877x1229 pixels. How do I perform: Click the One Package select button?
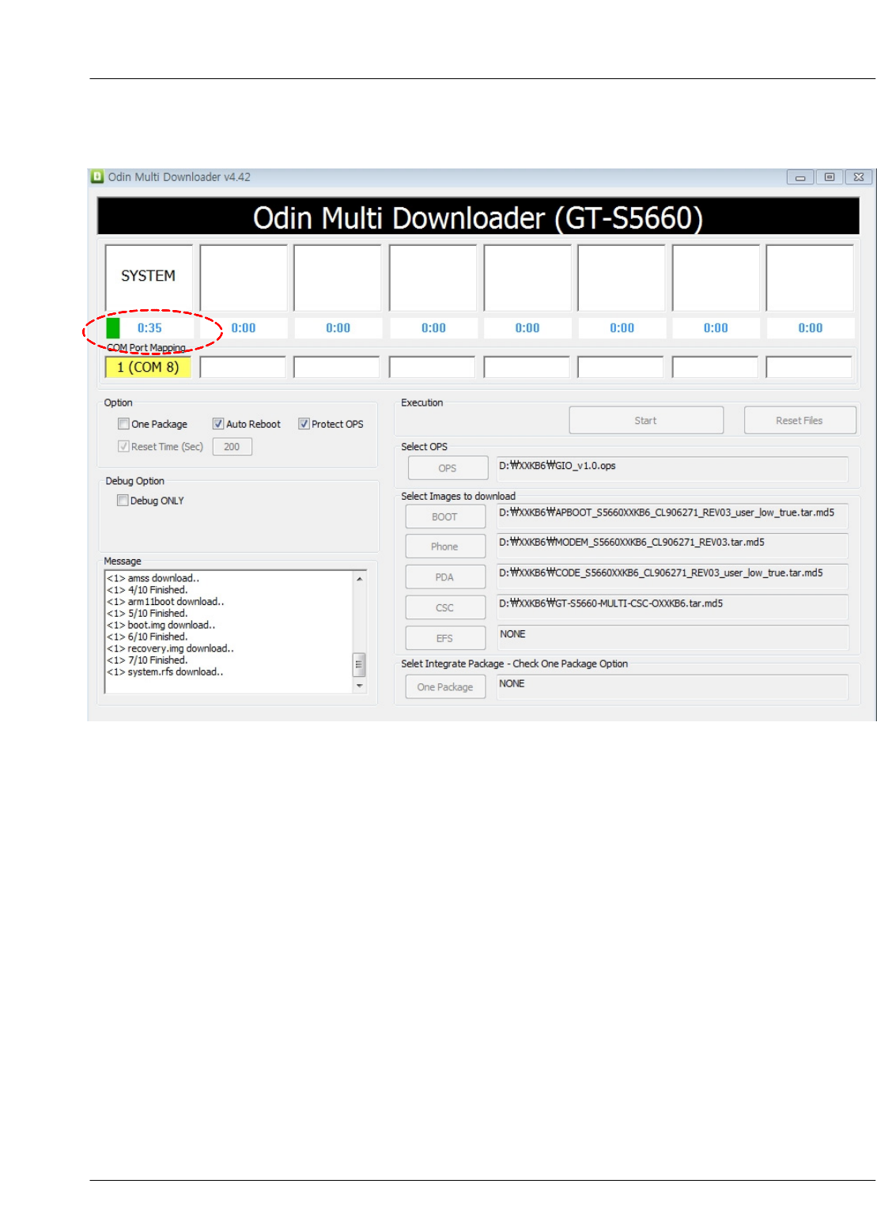(445, 687)
